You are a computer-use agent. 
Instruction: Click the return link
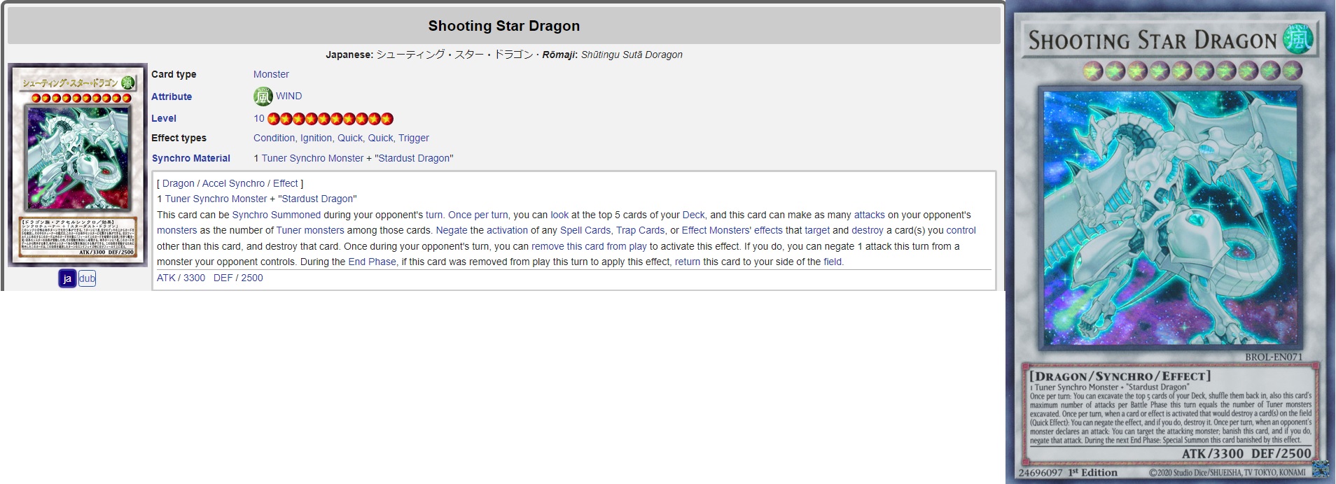click(x=688, y=262)
